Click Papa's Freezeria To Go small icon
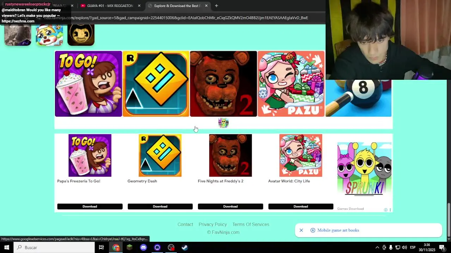 click(x=90, y=155)
